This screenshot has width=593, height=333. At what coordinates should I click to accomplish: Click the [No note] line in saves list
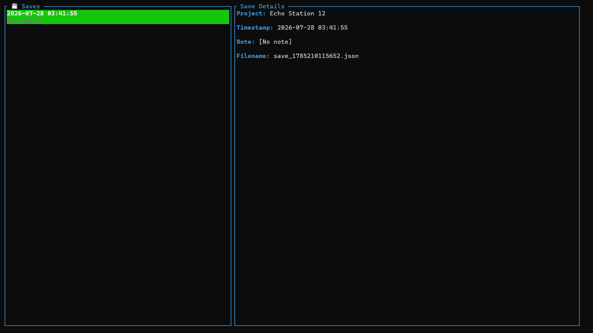(x=23, y=21)
